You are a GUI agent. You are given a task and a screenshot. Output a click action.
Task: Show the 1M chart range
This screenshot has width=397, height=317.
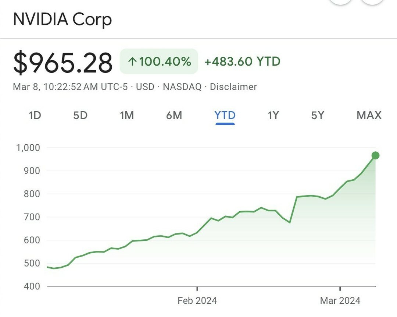[126, 116]
